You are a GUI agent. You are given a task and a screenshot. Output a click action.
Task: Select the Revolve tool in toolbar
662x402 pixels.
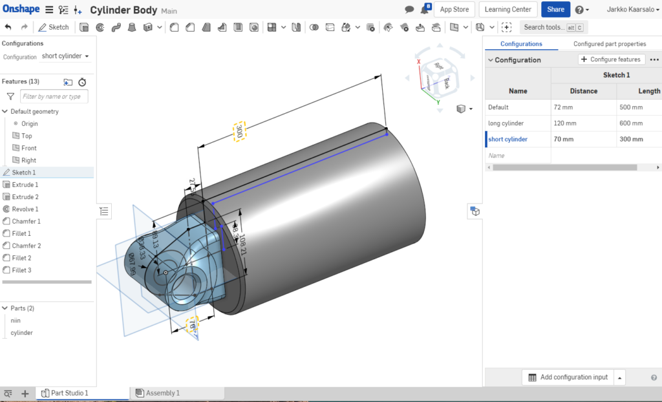click(100, 27)
